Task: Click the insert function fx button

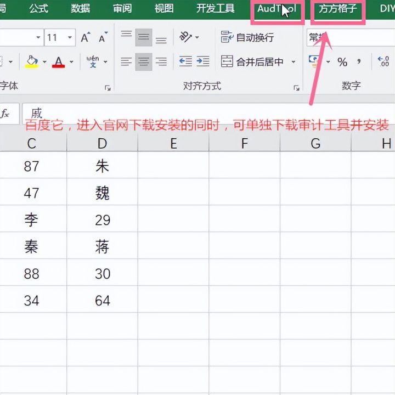Action: click(5, 114)
